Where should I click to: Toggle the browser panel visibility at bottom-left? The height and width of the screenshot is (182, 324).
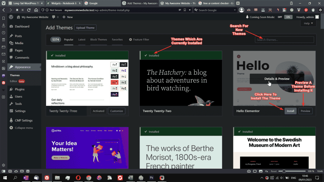tap(3, 171)
